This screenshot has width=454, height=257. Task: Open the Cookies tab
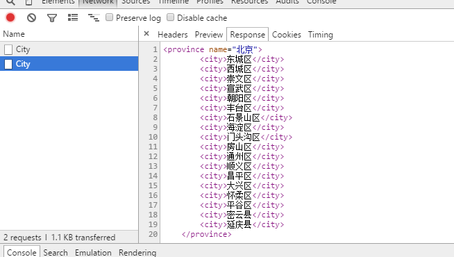287,35
